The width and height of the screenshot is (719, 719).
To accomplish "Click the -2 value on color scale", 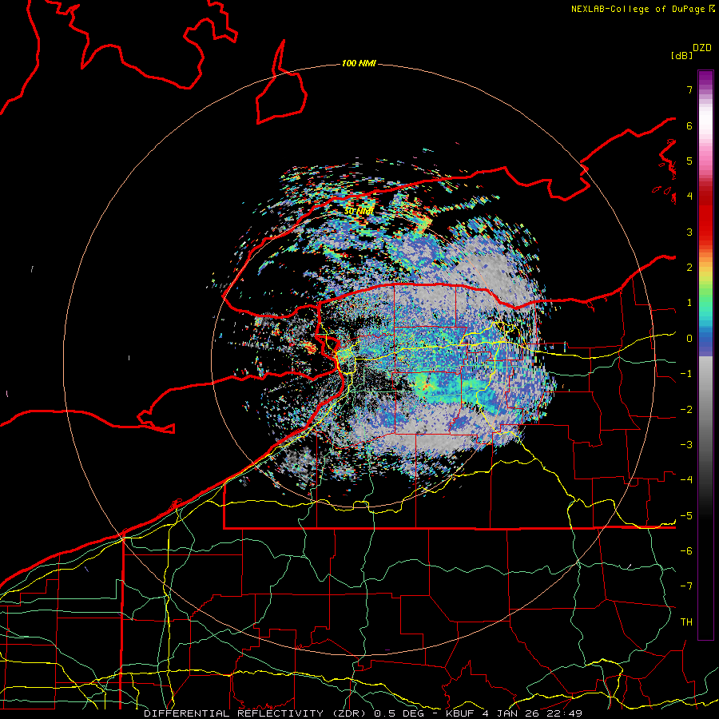I will coord(686,410).
